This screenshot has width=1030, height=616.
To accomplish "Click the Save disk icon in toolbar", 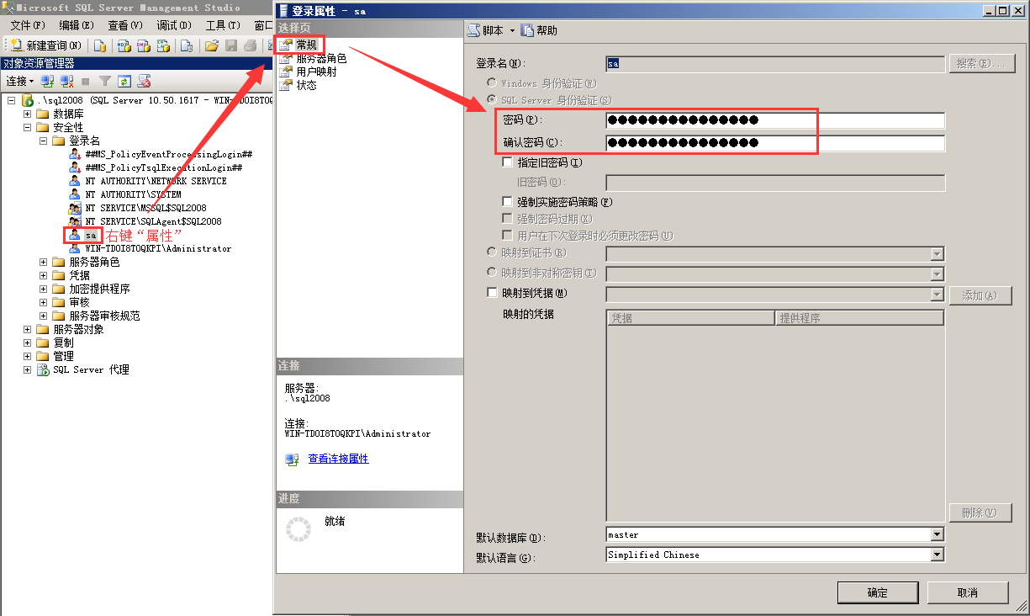I will point(231,45).
